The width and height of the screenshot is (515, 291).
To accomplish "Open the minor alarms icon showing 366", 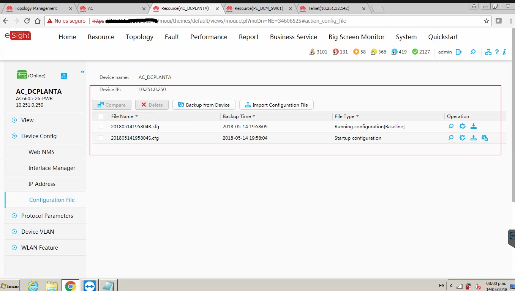I will (x=374, y=52).
